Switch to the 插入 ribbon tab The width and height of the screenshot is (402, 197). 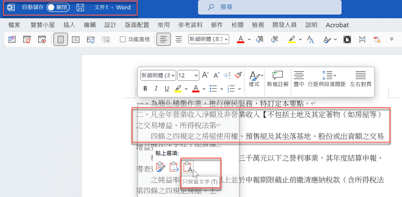[x=69, y=25]
